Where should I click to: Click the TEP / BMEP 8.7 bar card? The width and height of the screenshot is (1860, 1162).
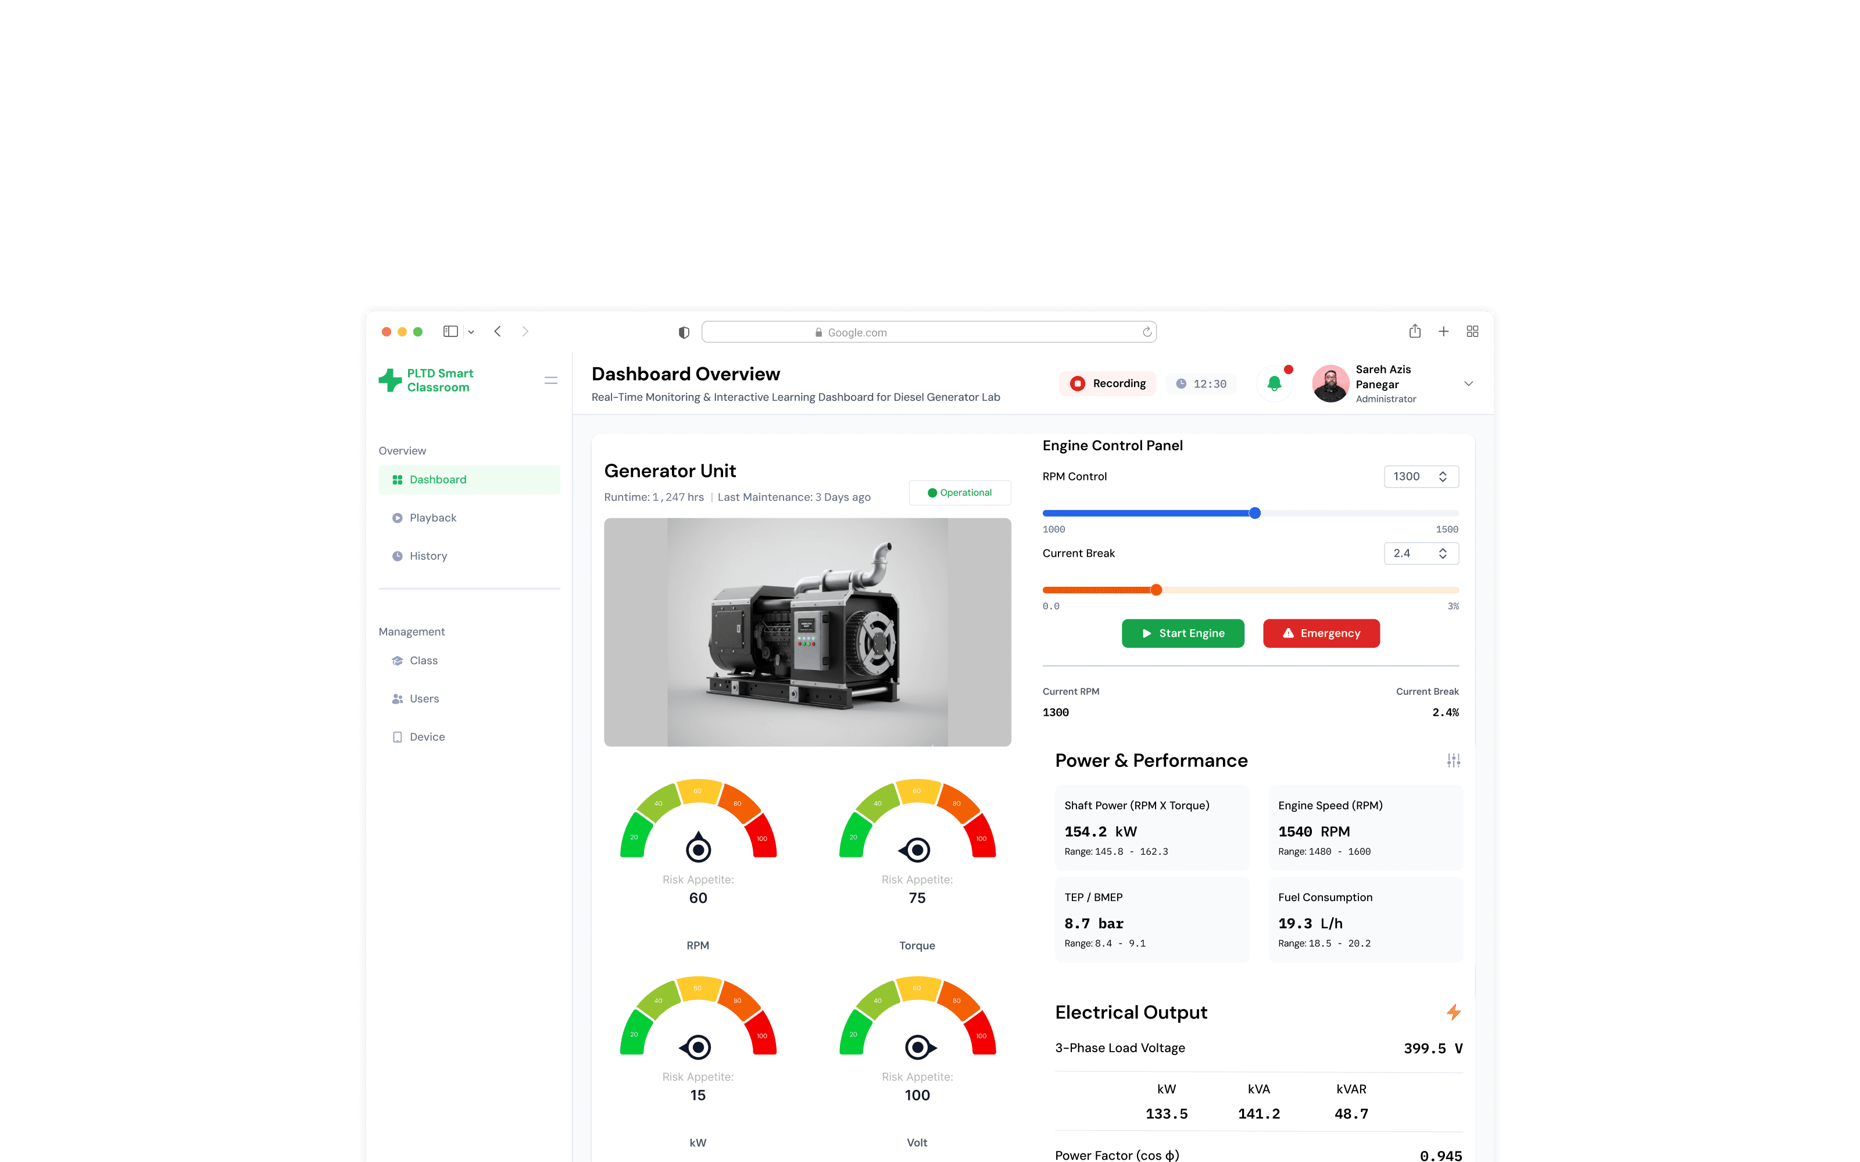point(1151,920)
